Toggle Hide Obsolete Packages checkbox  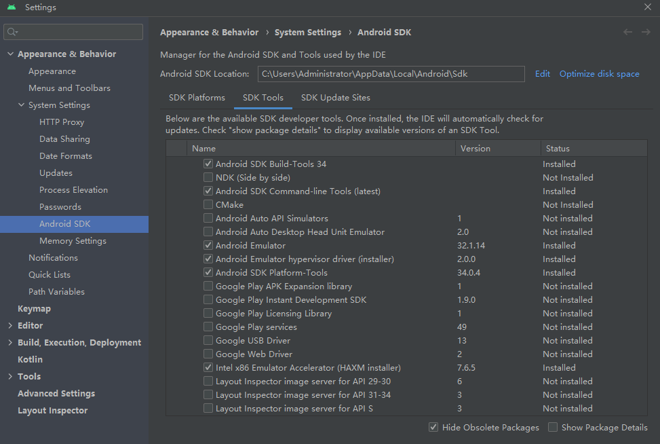coord(433,428)
